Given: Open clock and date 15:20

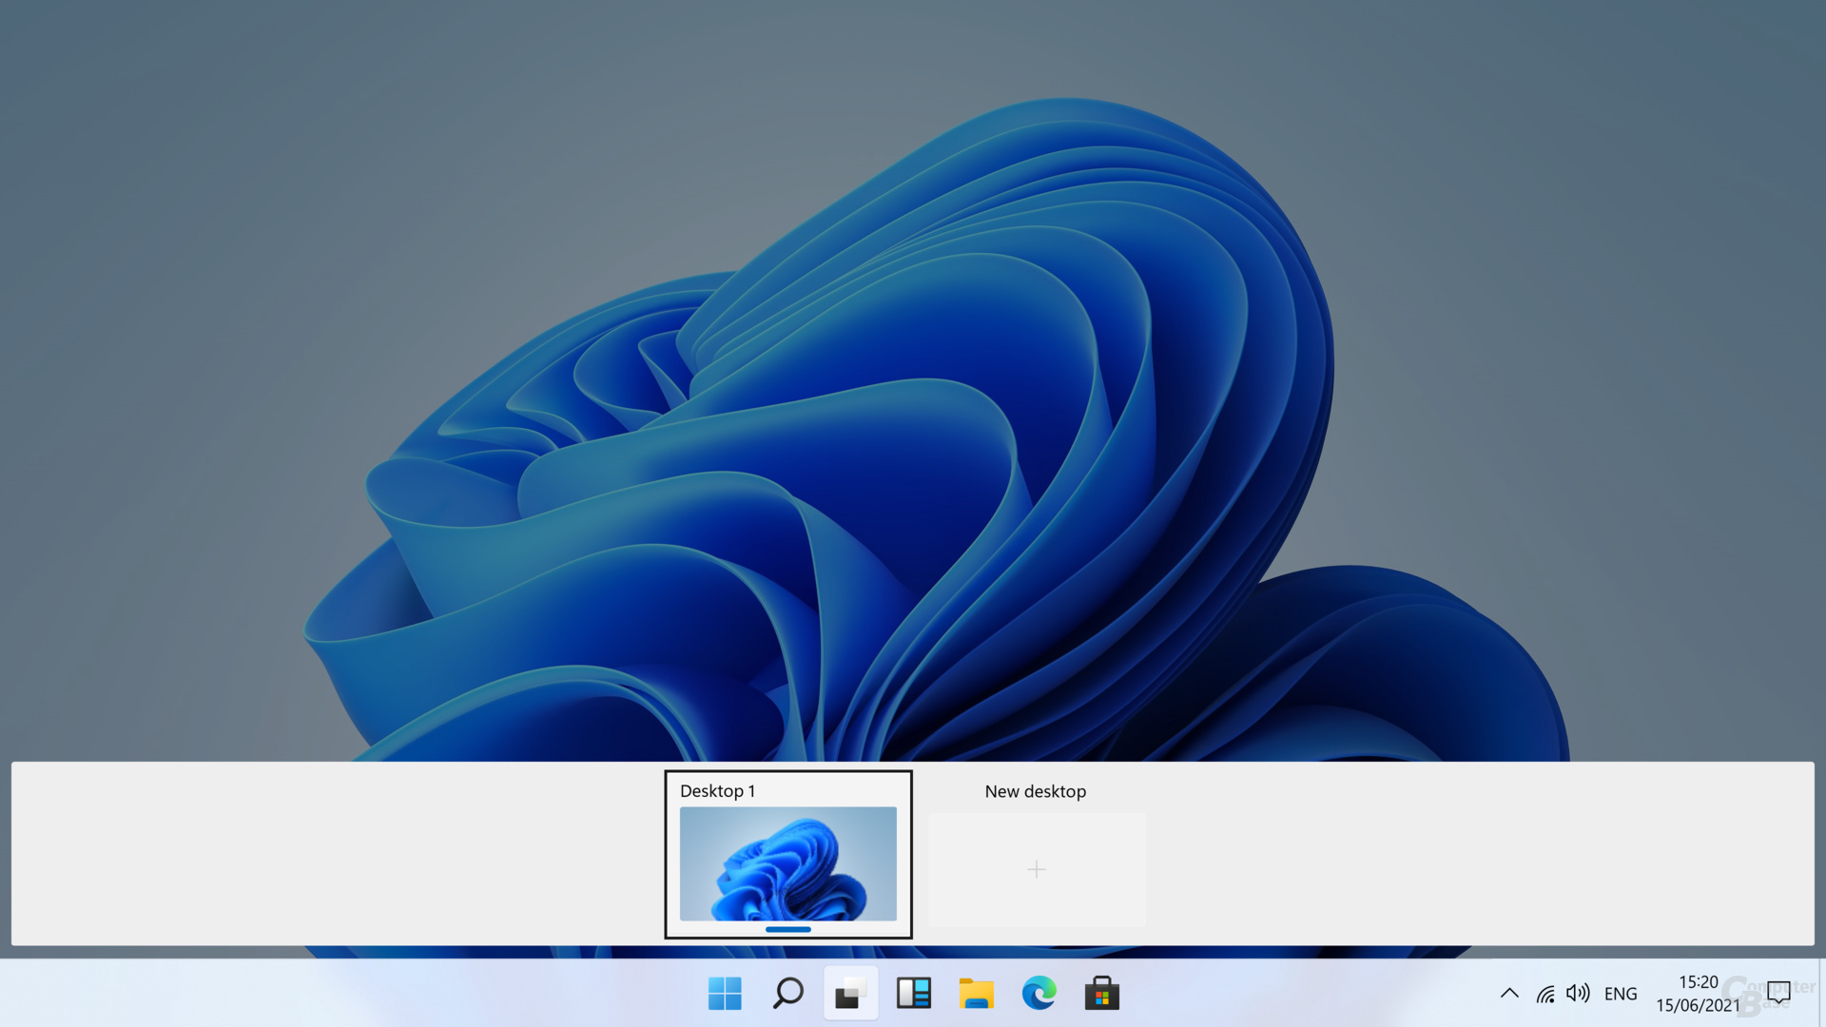Looking at the screenshot, I should tap(1698, 994).
